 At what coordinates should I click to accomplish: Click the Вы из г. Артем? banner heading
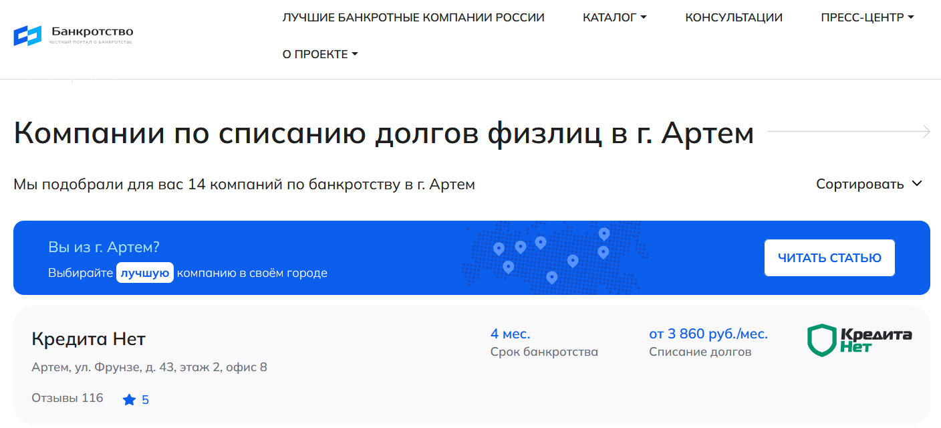point(104,247)
